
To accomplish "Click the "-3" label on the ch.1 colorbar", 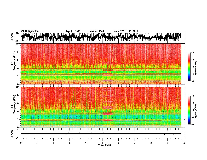I will (193, 53).
